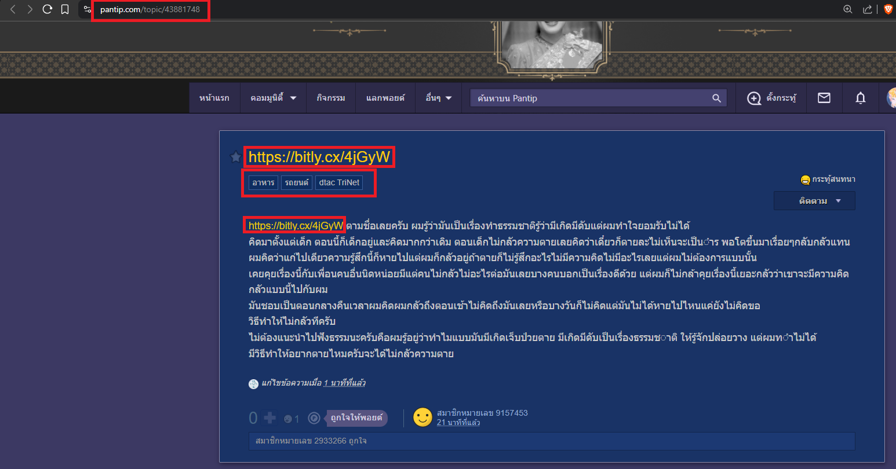Click the vote count 0
The image size is (896, 469).
[x=253, y=417]
